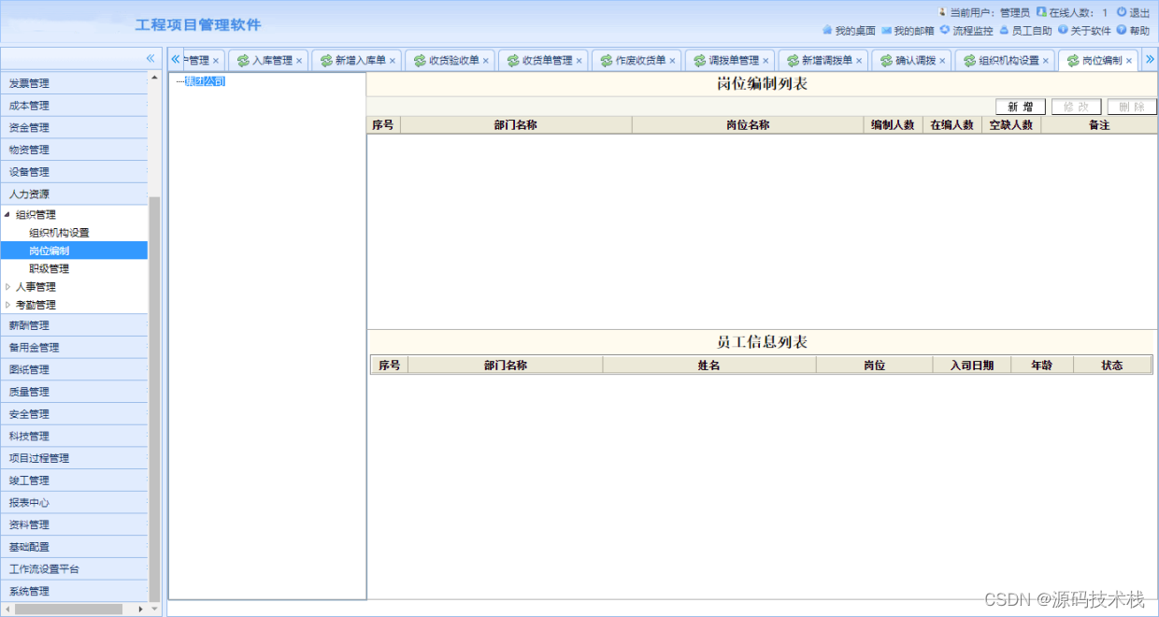The height and width of the screenshot is (617, 1159).
Task: Click the 删除 (Delete) button
Action: click(1132, 107)
